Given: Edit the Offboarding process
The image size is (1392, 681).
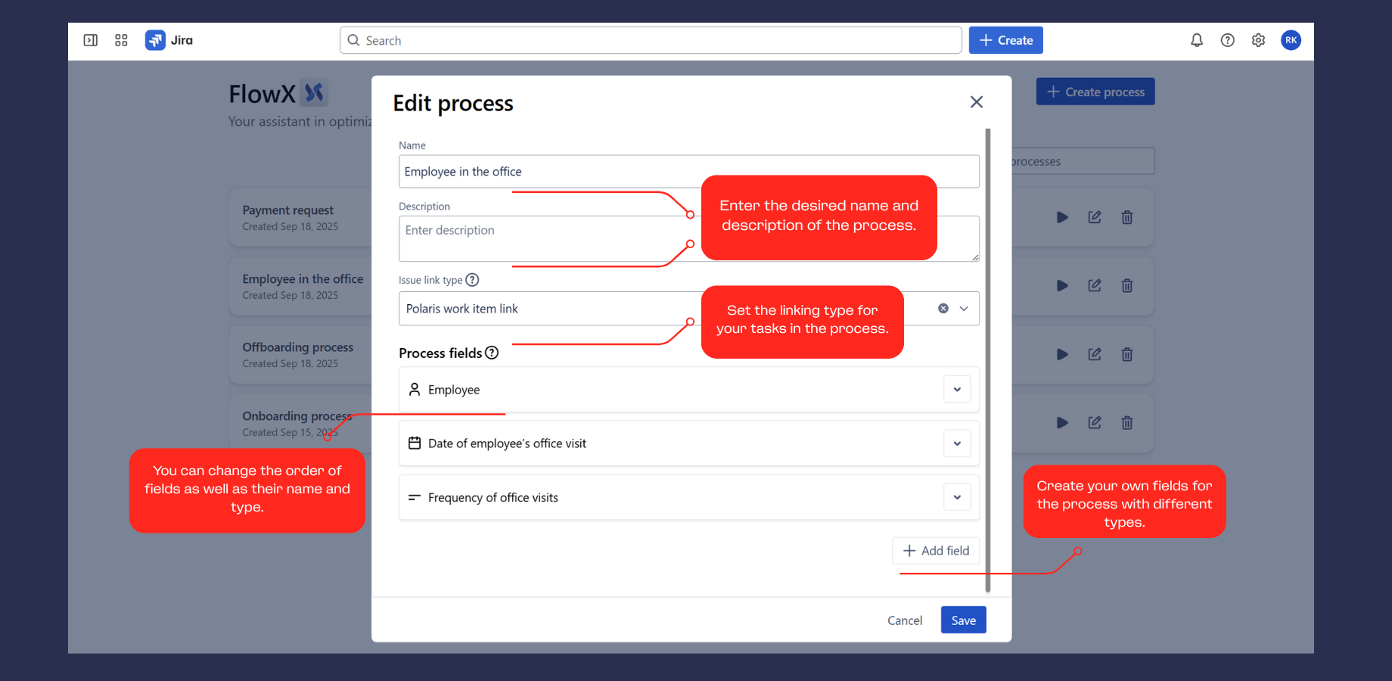Looking at the screenshot, I should pos(1095,354).
